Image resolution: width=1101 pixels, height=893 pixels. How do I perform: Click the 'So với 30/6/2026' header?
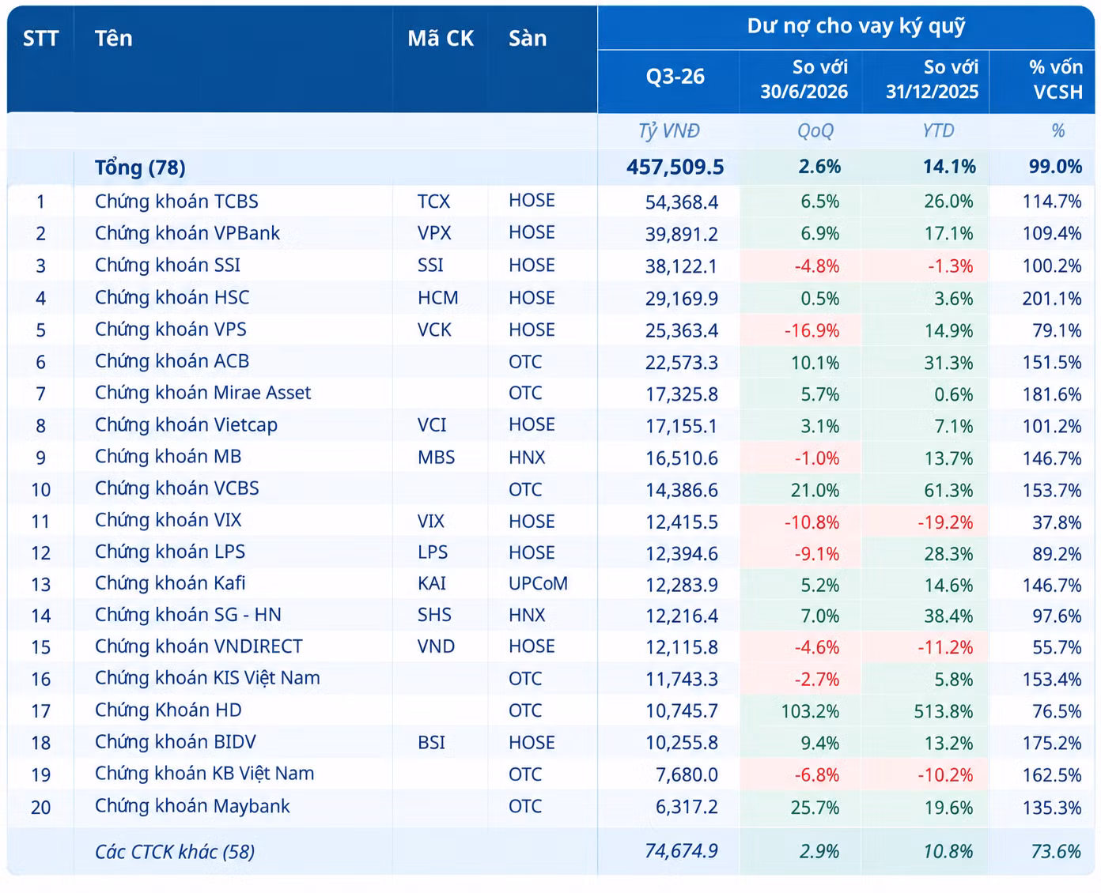coord(804,79)
